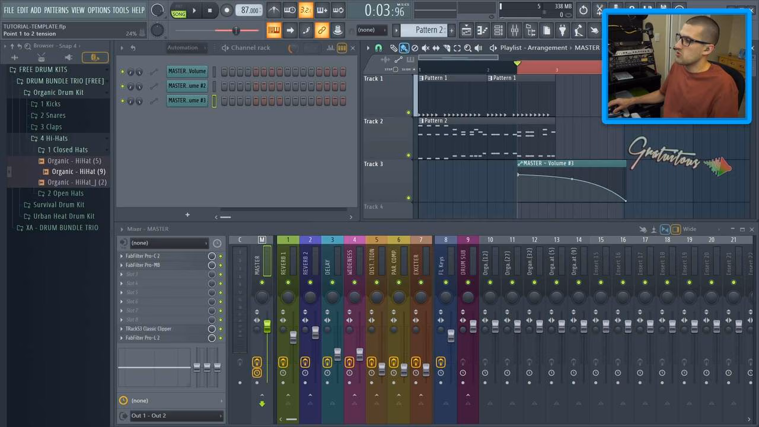
Task: Toggle TRackS3 Classic Clipper enable LED
Action: click(221, 329)
